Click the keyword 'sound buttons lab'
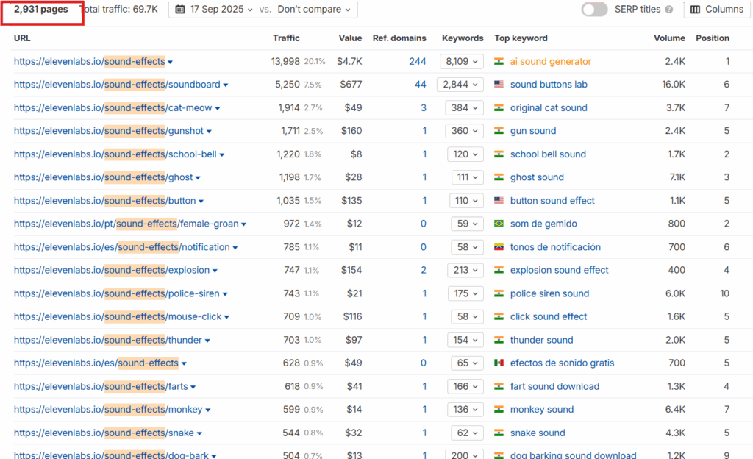 coord(549,85)
